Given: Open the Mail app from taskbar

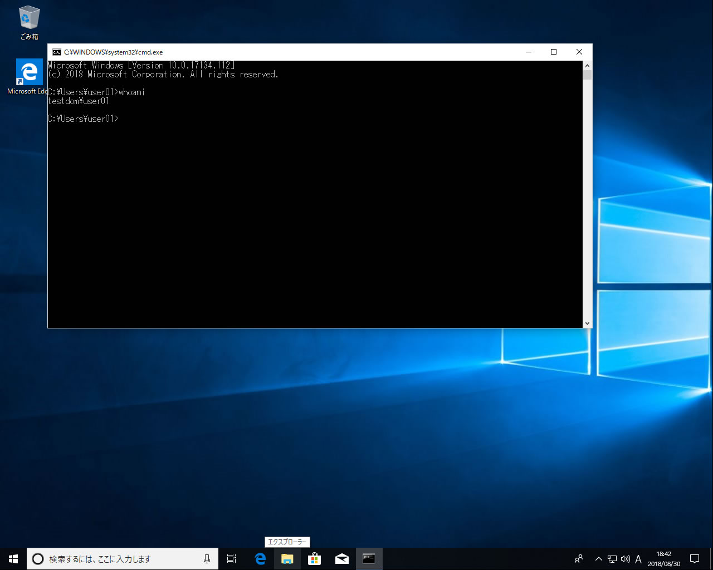Looking at the screenshot, I should (x=342, y=559).
